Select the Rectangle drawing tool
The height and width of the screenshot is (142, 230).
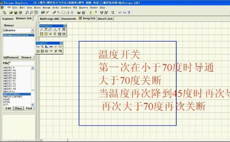42,34
